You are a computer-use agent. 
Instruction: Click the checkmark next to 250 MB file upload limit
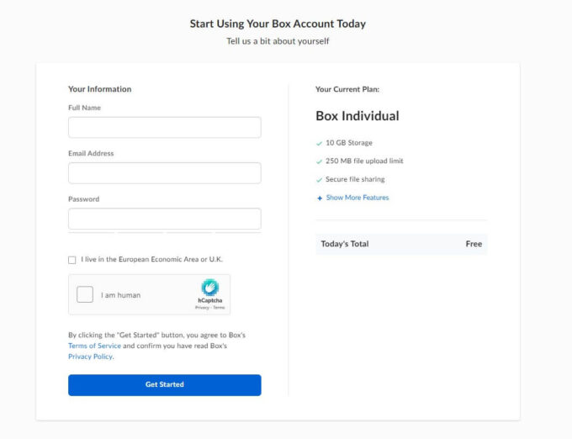coord(319,161)
